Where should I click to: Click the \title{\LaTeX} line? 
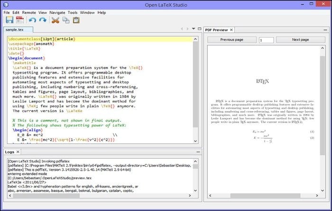(x=24, y=48)
